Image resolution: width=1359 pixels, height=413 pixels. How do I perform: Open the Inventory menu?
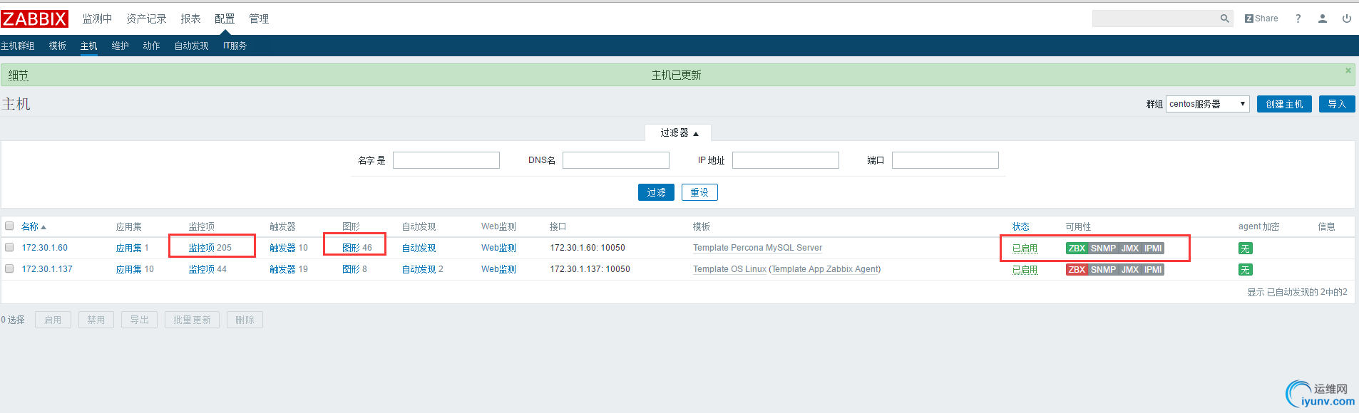coord(146,19)
